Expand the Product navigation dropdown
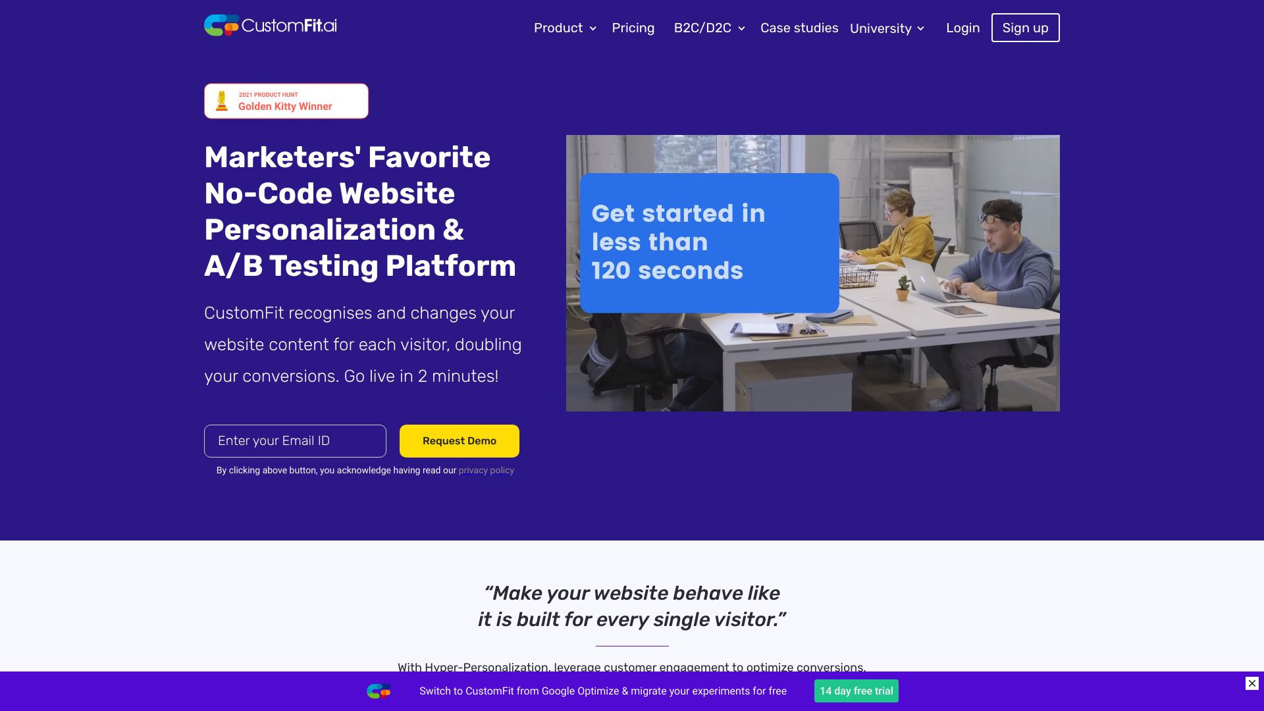The width and height of the screenshot is (1264, 711). (564, 28)
